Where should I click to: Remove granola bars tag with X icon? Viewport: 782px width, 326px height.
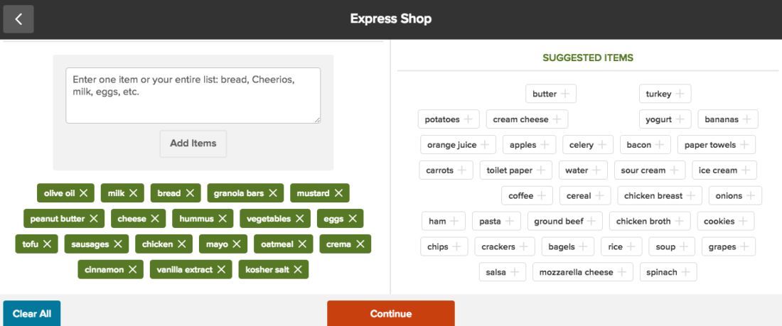pyautogui.click(x=274, y=193)
